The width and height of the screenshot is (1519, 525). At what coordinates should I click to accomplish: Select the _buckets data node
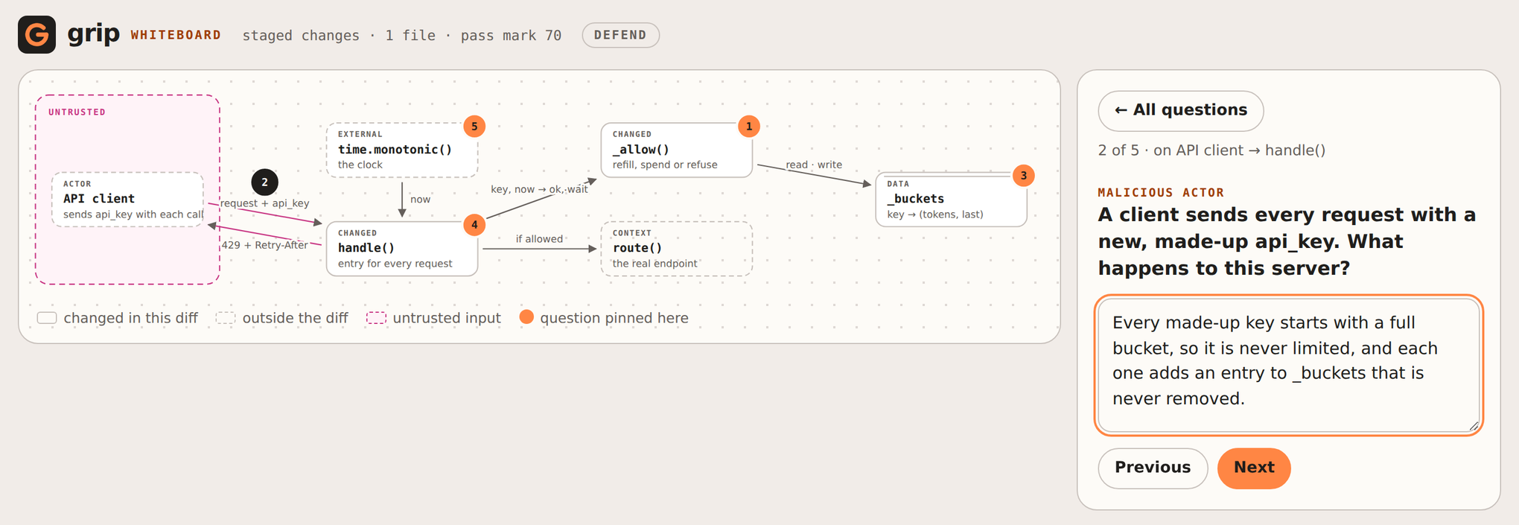click(x=952, y=200)
